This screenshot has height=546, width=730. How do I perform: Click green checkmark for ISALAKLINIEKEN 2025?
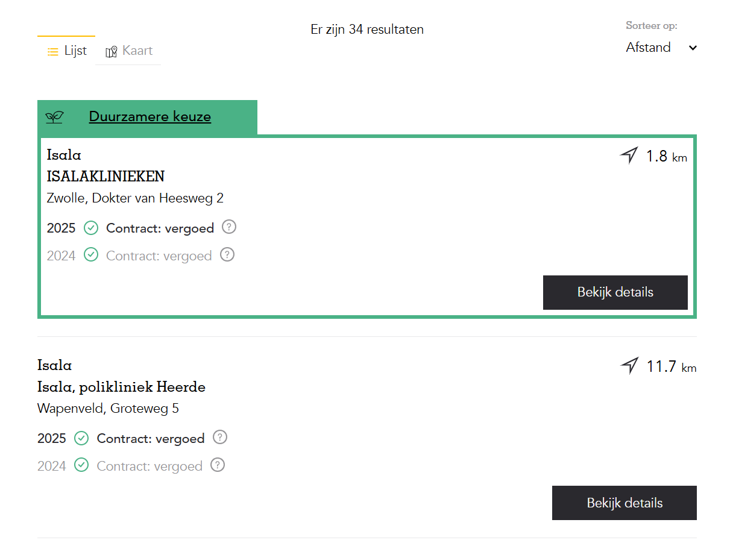(x=91, y=228)
